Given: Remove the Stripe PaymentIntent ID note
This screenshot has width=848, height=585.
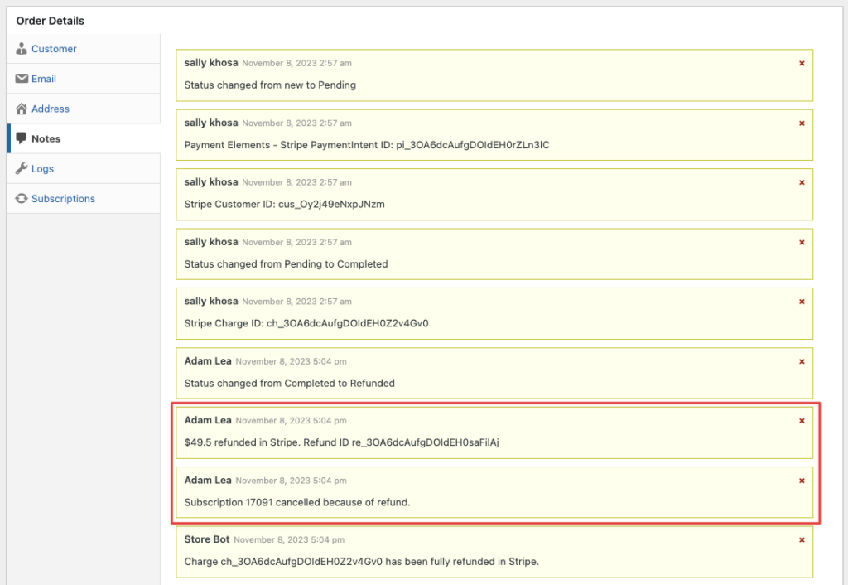Looking at the screenshot, I should coord(802,123).
